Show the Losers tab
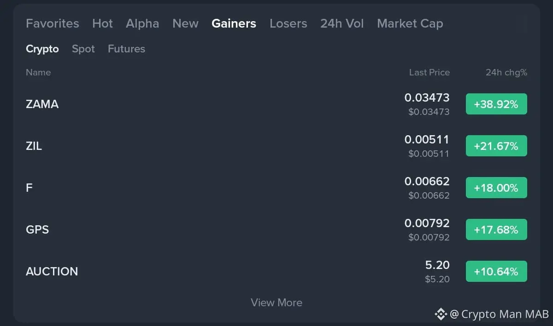The width and height of the screenshot is (553, 326). (x=288, y=23)
